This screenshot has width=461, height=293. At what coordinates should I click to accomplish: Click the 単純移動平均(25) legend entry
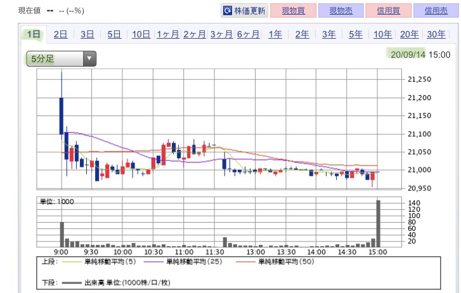183,261
